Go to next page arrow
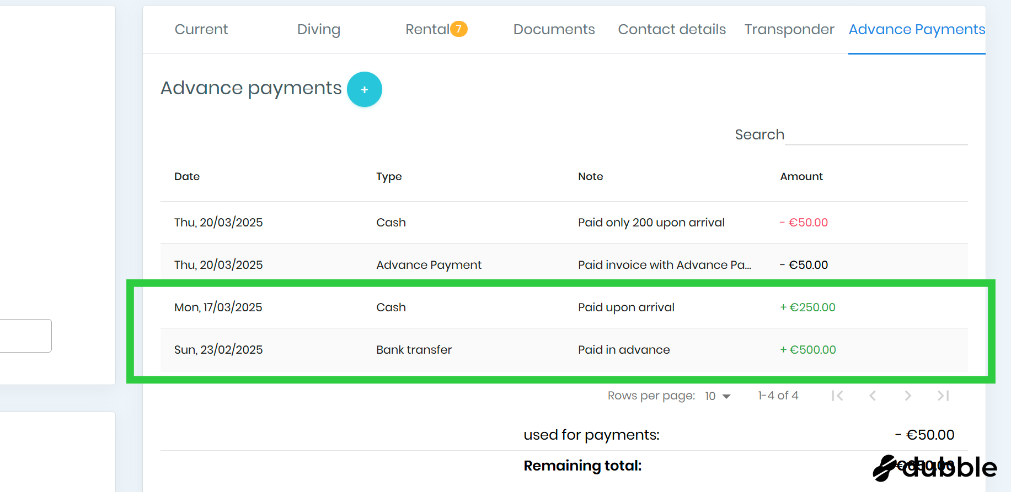The image size is (1011, 492). [907, 396]
